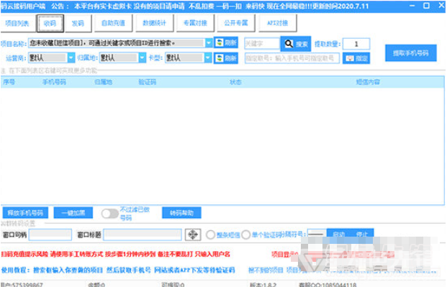The height and width of the screenshot is (287, 447).
Task: Open the 自助充值 tab
Action: pyautogui.click(x=113, y=23)
